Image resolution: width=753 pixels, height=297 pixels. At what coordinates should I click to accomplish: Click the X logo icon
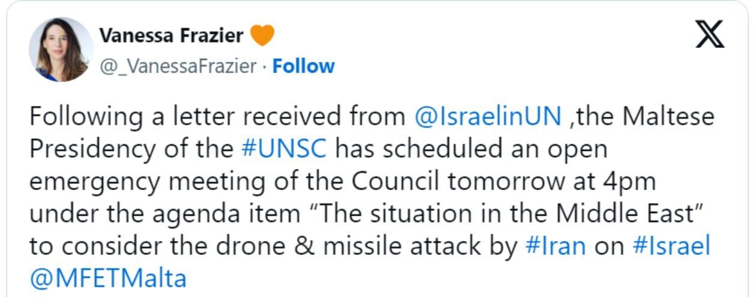click(710, 34)
